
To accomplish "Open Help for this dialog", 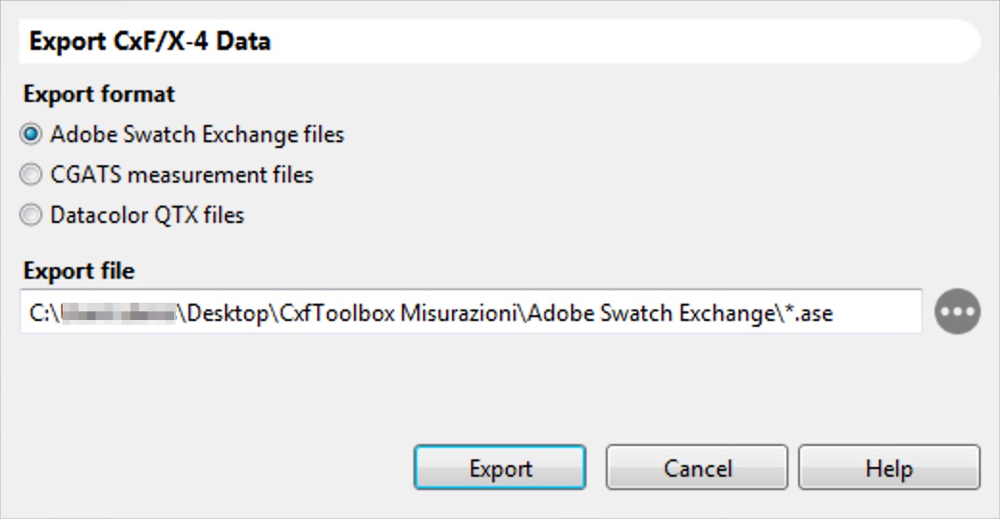I will [888, 469].
